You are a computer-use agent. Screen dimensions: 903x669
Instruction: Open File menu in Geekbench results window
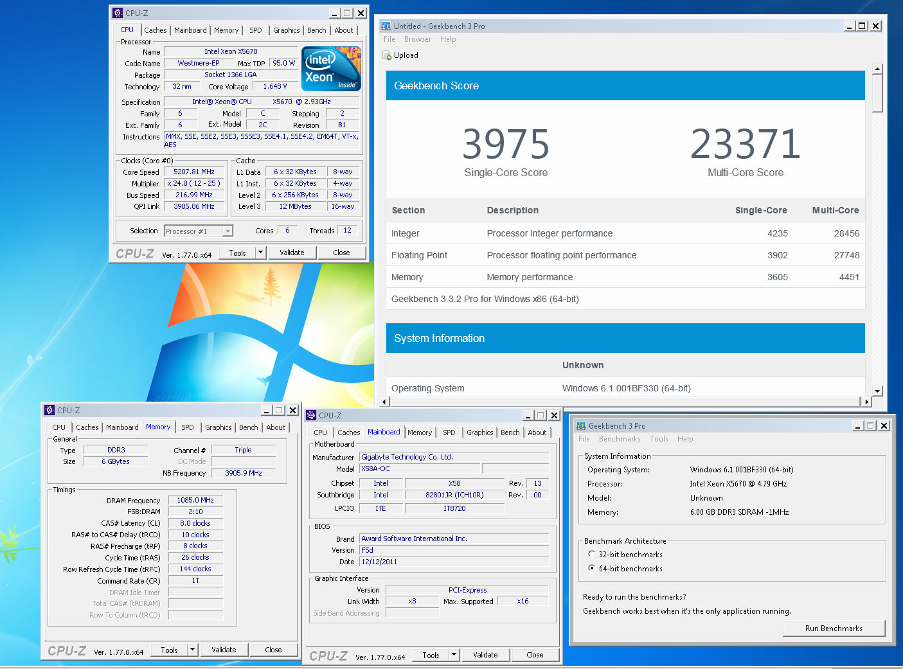click(389, 39)
